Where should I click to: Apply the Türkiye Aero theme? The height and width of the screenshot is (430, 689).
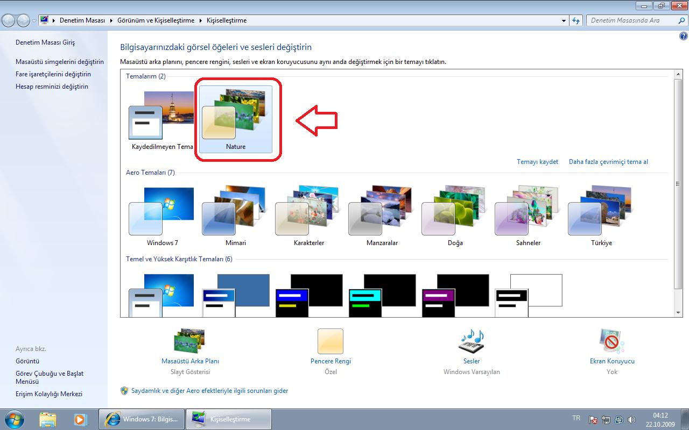pos(601,216)
